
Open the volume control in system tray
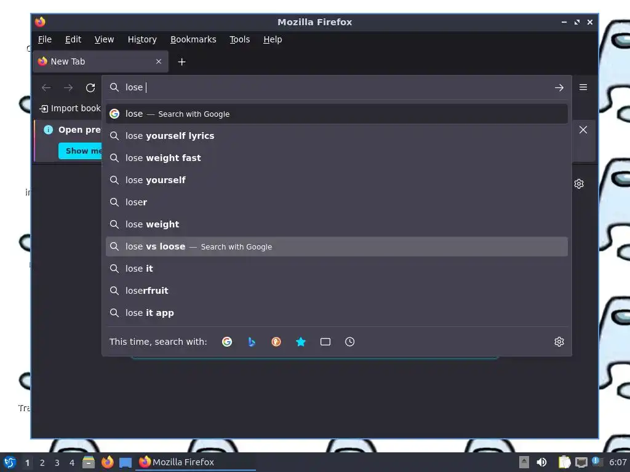point(541,462)
